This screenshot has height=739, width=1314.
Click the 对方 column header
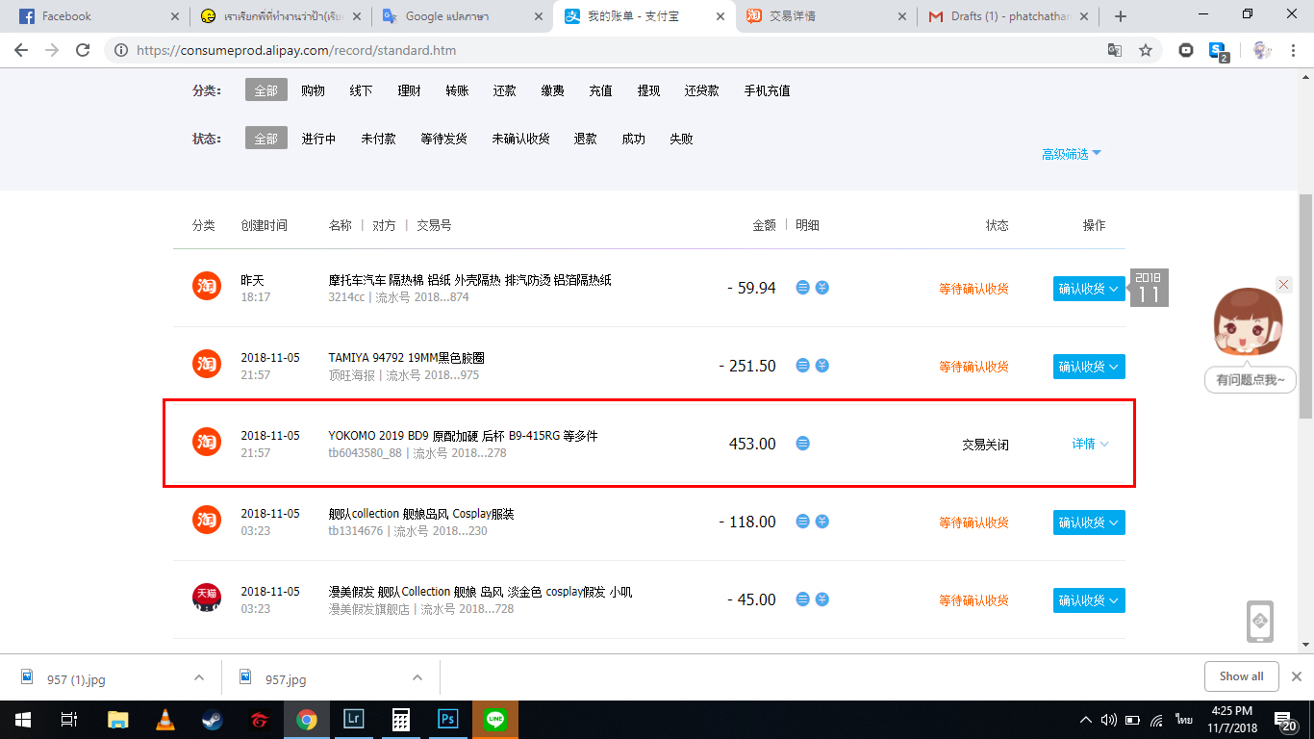384,225
